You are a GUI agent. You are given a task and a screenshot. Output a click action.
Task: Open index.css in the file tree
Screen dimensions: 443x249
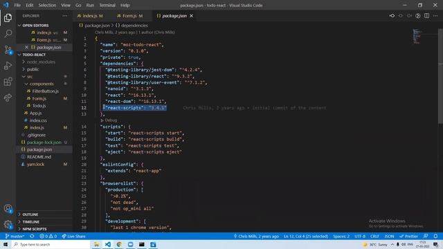click(x=38, y=120)
